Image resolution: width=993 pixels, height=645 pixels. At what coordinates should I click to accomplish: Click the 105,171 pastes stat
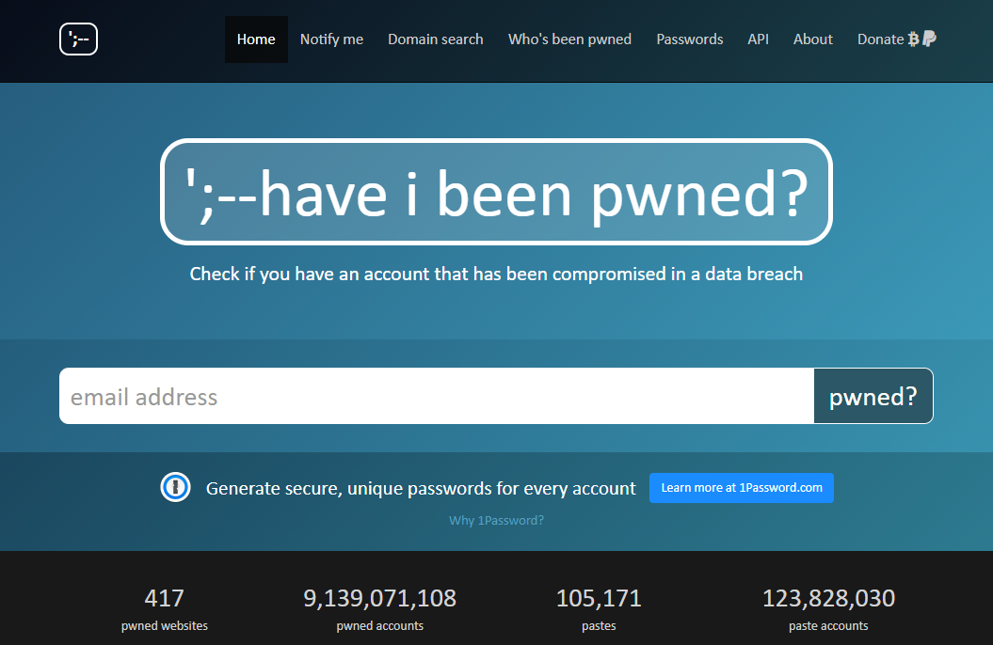coord(599,609)
